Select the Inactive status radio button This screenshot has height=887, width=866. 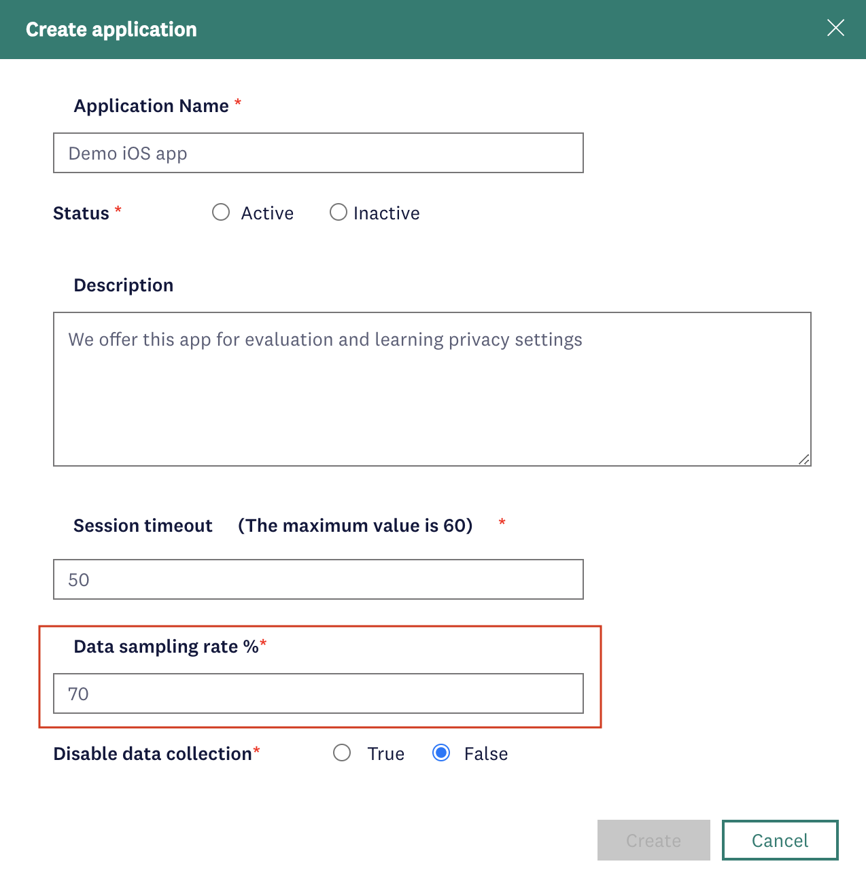coord(339,213)
